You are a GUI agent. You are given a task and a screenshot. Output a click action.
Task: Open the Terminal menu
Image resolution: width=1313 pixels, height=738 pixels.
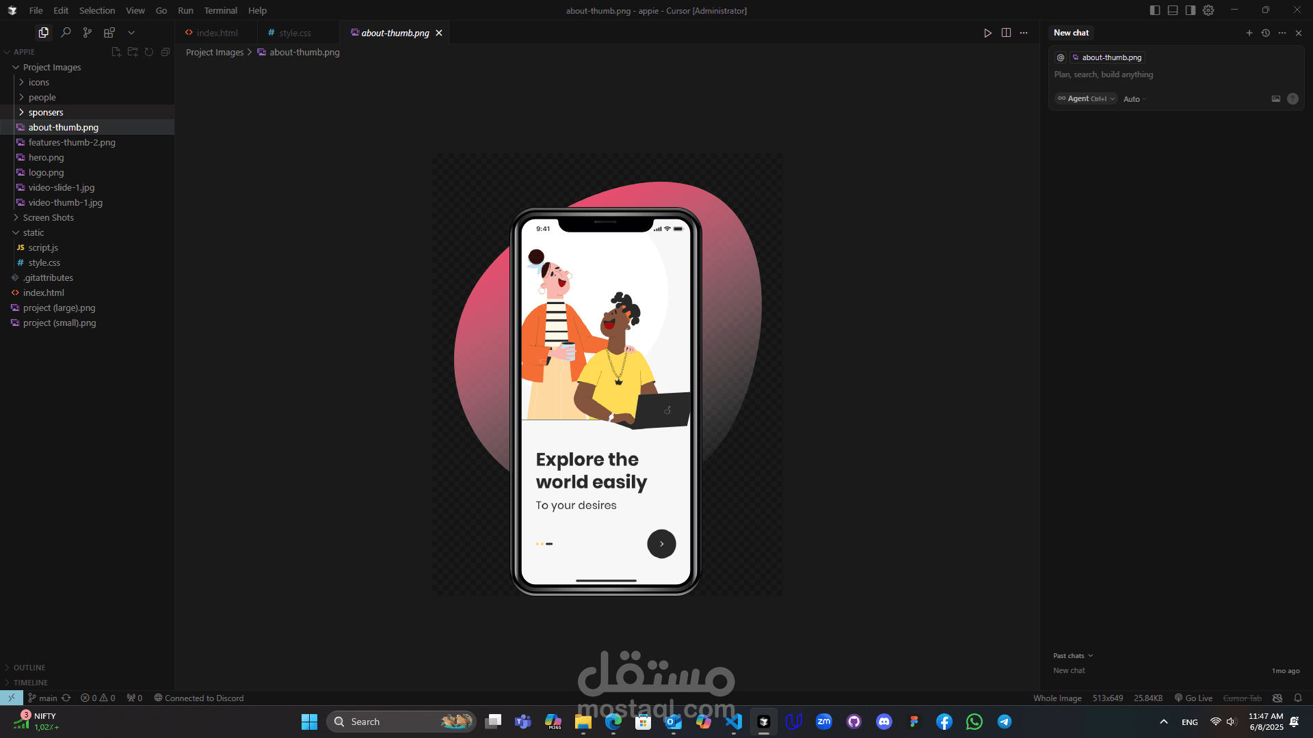coord(220,10)
